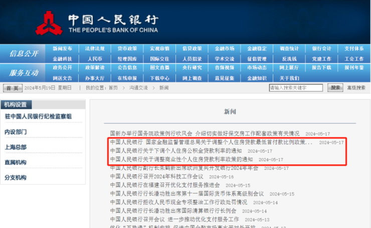Open 驻中国人民银行纪检监察组 in sidebar

pos(38,117)
